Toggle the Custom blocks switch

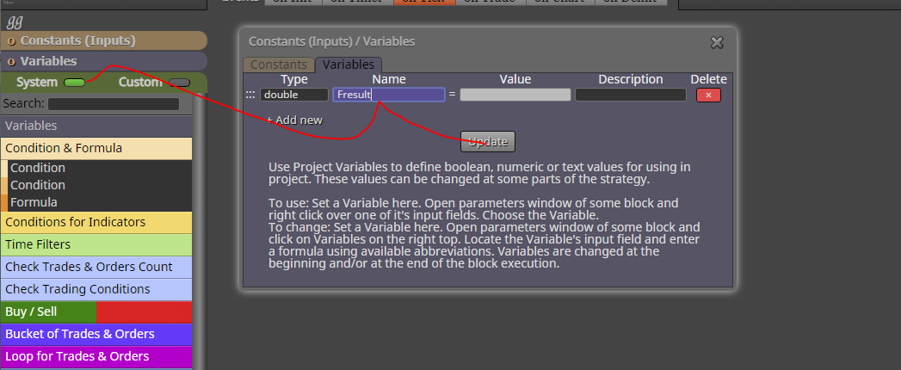click(179, 83)
